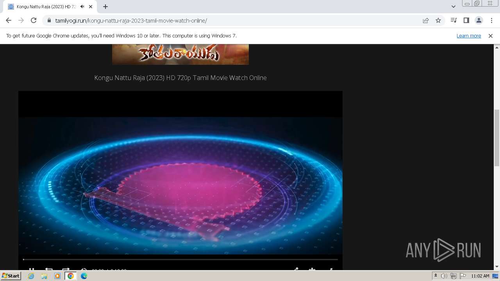This screenshot has height=281, width=500.
Task: Go back to the previous page
Action: [x=9, y=20]
